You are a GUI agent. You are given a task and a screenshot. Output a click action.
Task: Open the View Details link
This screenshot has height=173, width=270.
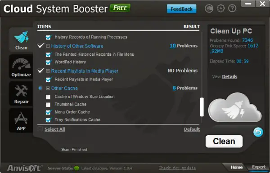click(229, 77)
